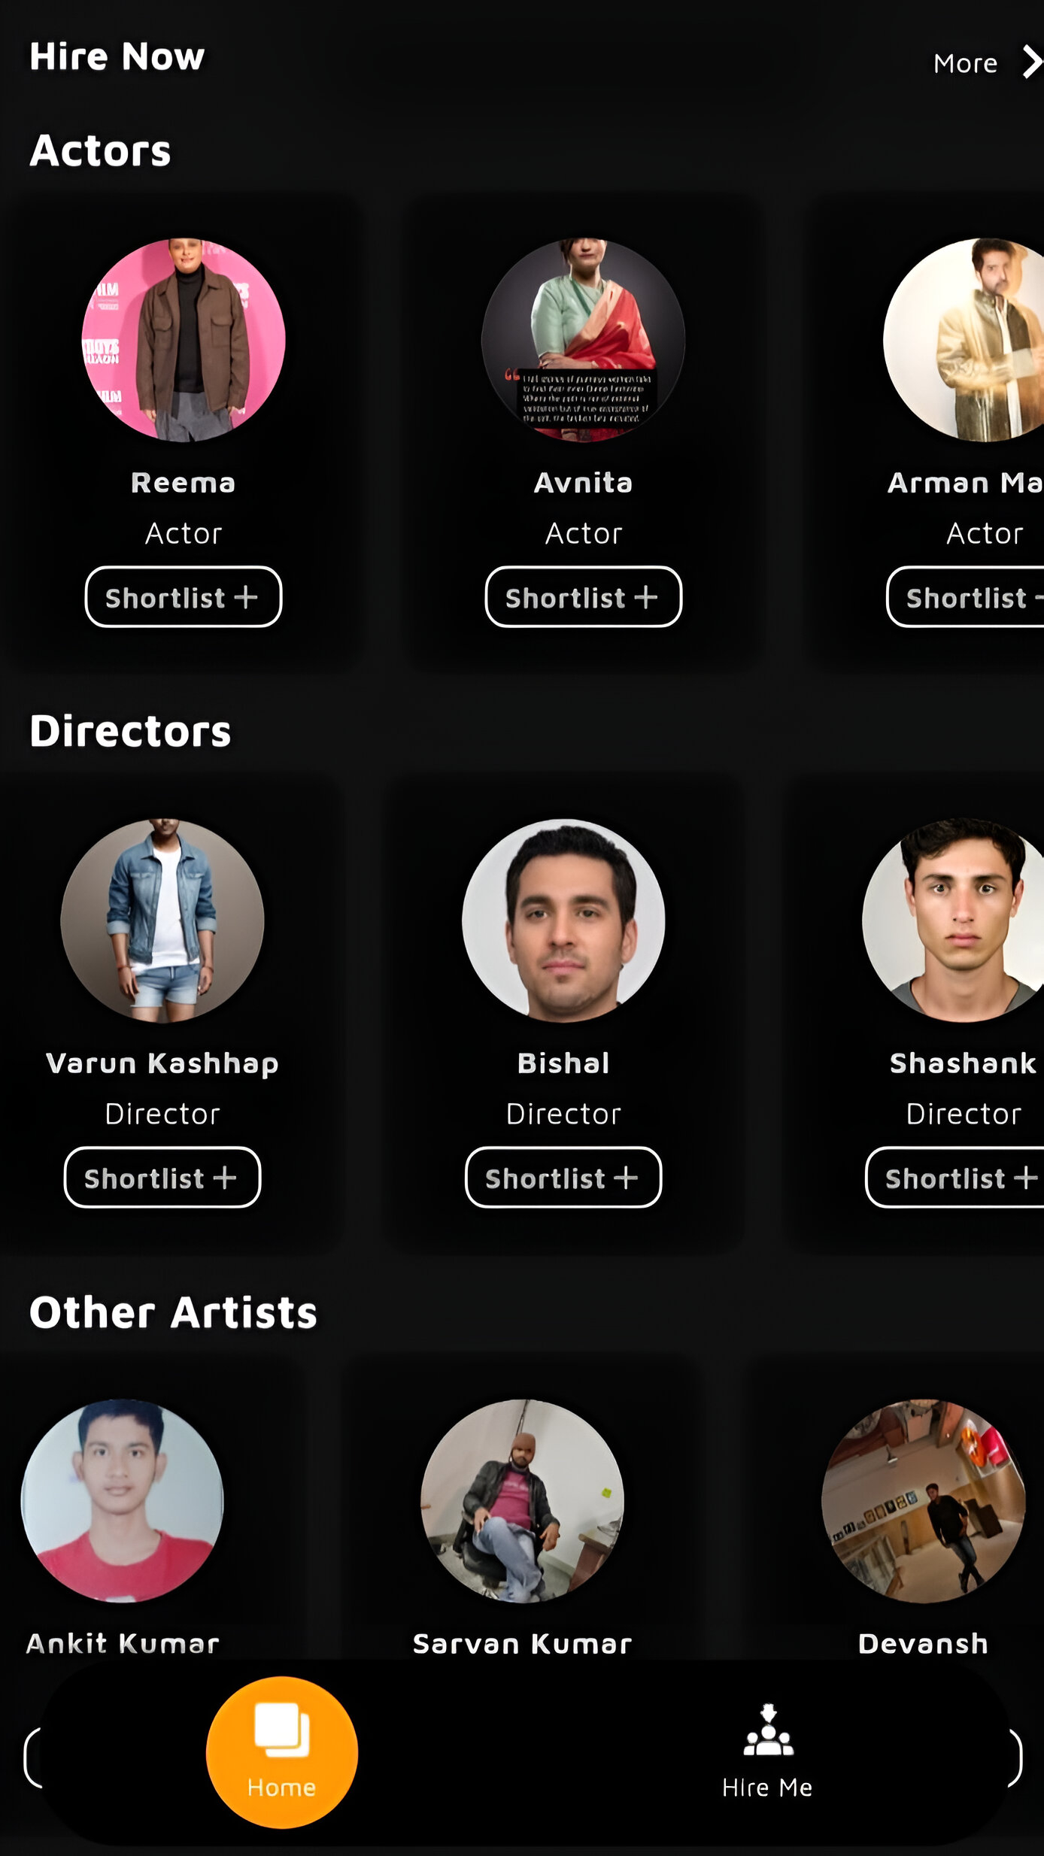Image resolution: width=1044 pixels, height=1856 pixels.
Task: Shortlist Varun Kashhap as director
Action: pos(162,1178)
